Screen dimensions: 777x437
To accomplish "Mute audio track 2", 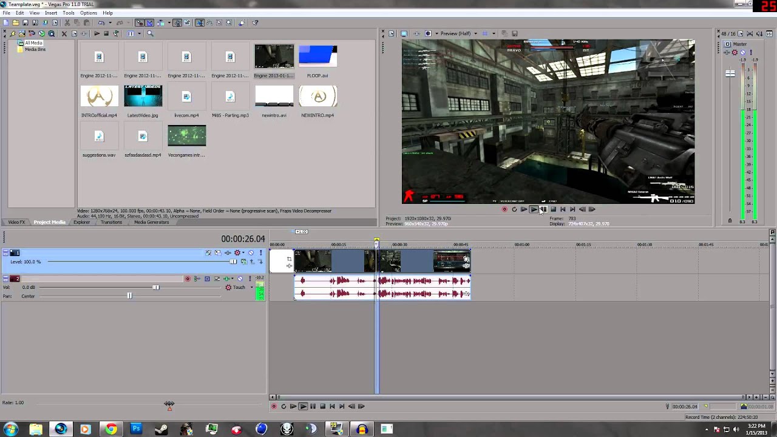I will click(240, 279).
